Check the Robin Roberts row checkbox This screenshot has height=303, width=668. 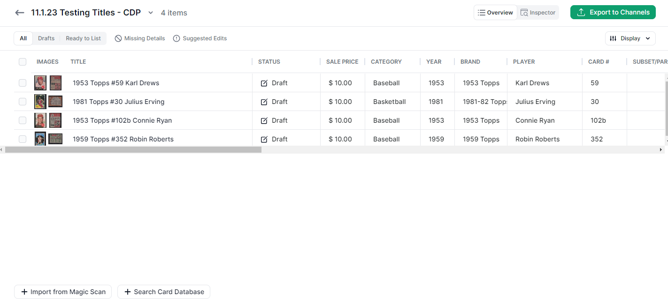coord(23,139)
